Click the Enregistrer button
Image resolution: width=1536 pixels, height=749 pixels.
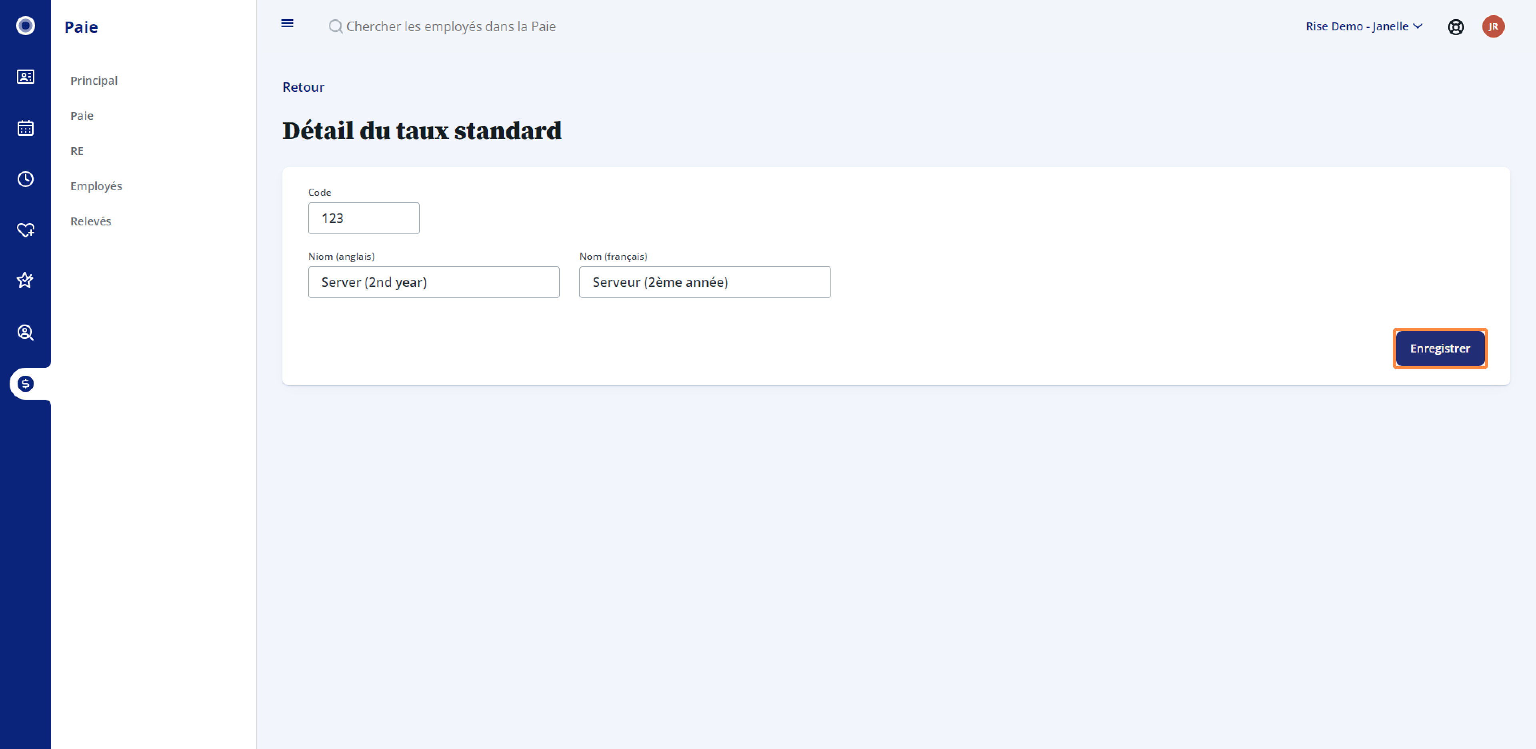(1440, 348)
